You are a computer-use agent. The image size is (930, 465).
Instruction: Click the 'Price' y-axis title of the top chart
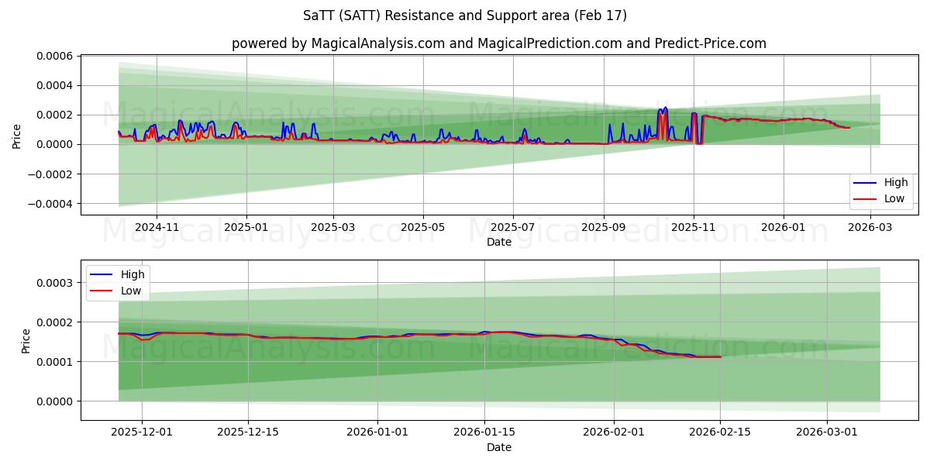pyautogui.click(x=17, y=135)
